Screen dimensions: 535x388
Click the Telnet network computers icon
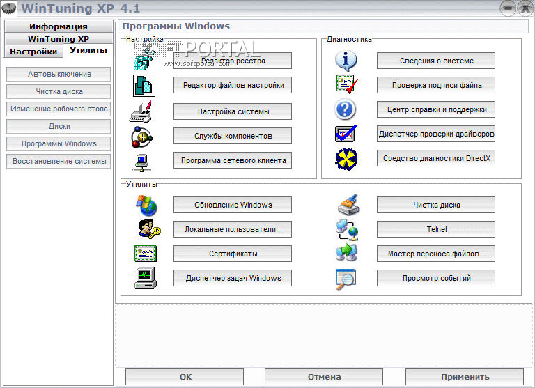[347, 230]
